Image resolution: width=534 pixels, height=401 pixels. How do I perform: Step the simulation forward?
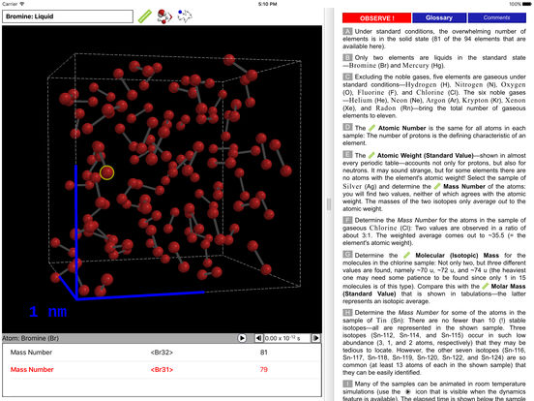tap(315, 338)
